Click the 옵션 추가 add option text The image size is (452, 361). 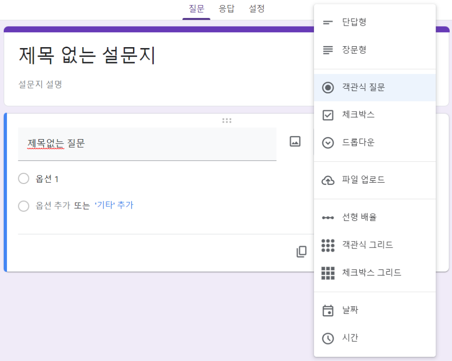click(53, 205)
